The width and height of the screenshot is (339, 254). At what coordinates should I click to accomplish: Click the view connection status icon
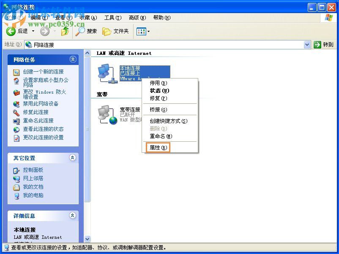(16, 130)
